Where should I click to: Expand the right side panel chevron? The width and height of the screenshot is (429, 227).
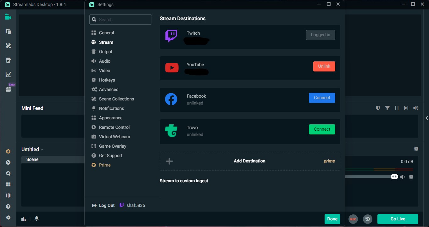click(x=426, y=118)
